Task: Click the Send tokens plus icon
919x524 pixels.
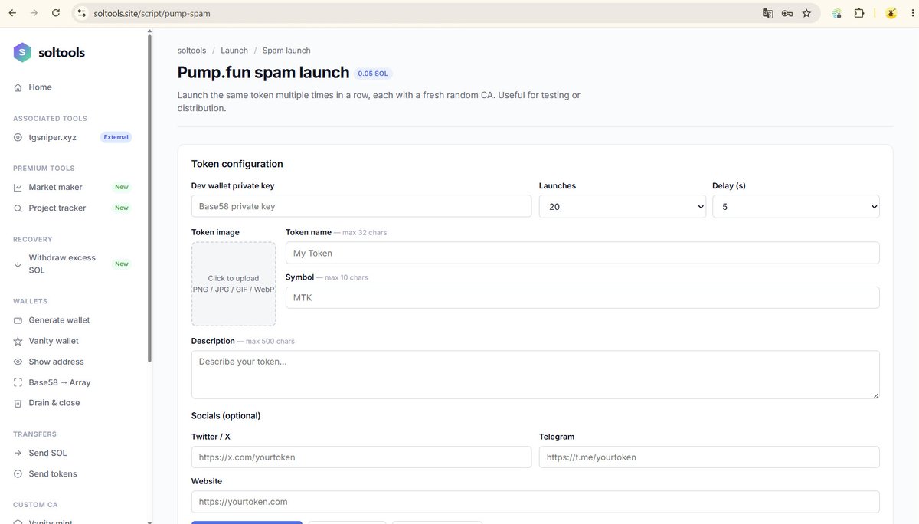Action: click(x=18, y=473)
